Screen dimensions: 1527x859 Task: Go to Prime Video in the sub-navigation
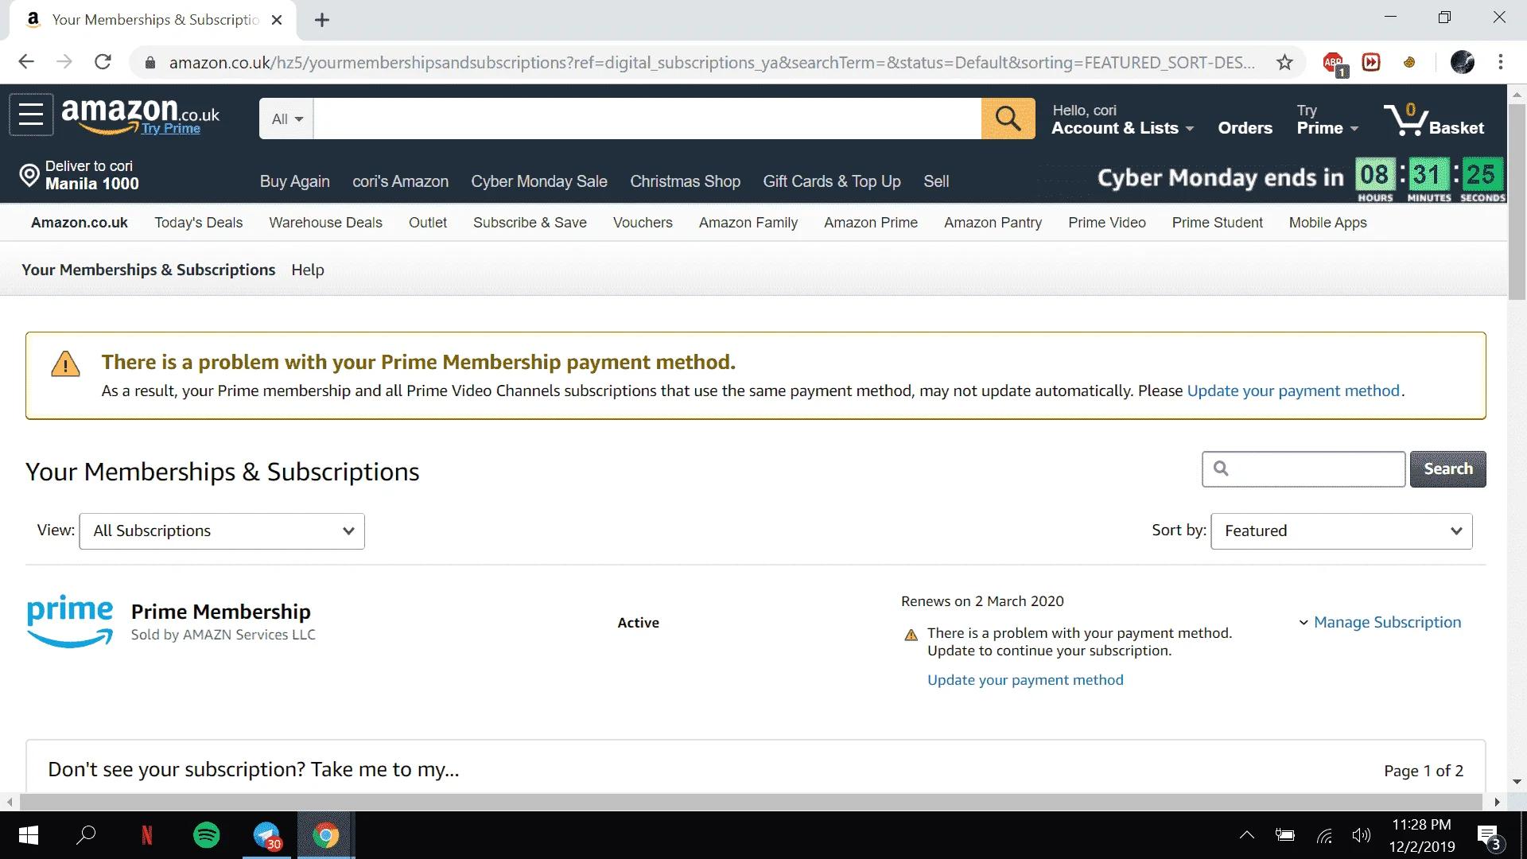(1106, 223)
